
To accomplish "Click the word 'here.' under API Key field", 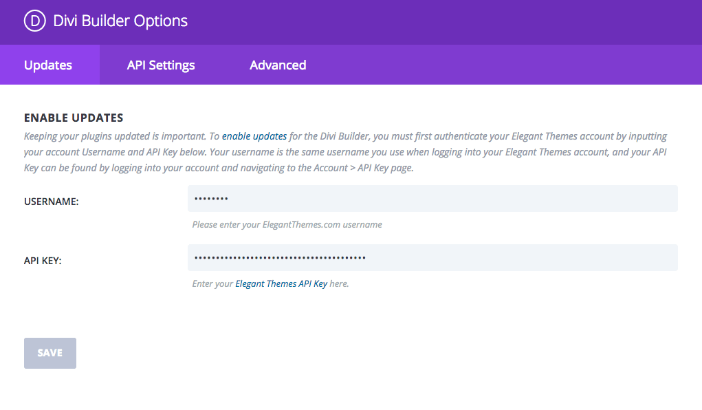I will 339,283.
